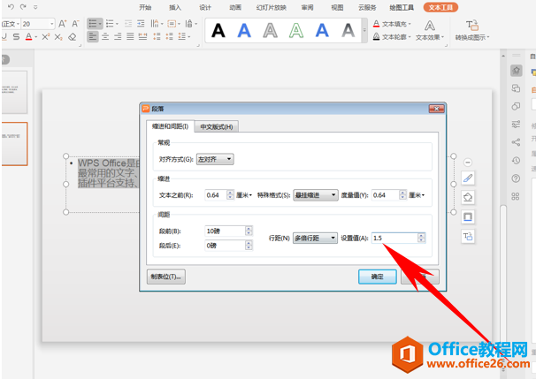Click the 确定 button
Screen dimensions: 536x379
pyautogui.click(x=378, y=277)
